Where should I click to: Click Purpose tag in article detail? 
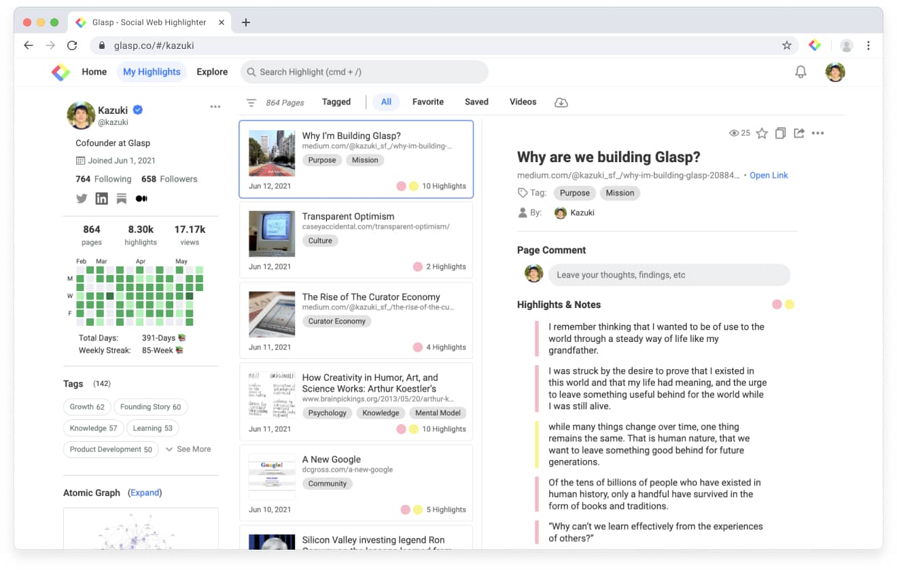tap(575, 193)
